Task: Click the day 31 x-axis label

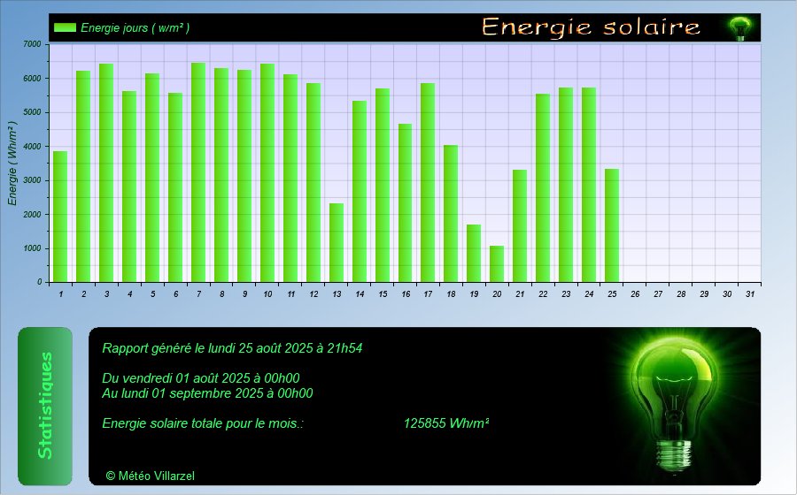Action: coord(750,293)
